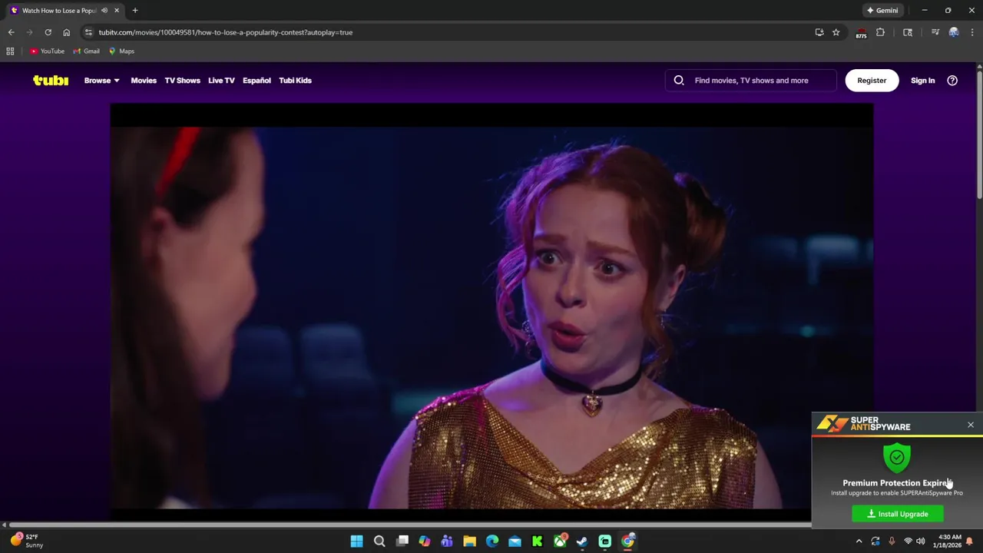
Task: Click the Register button
Action: 872,80
